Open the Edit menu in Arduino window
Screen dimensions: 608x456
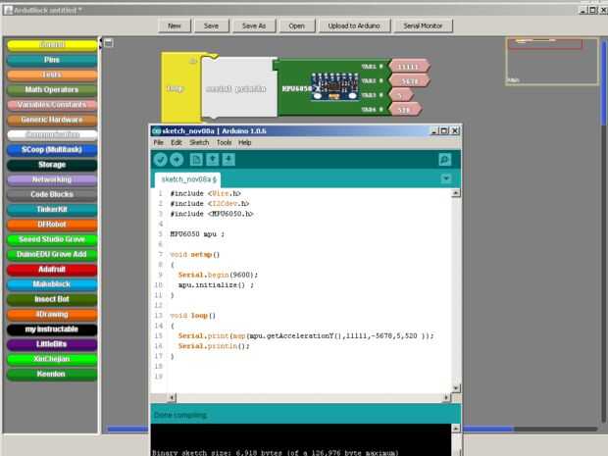click(x=177, y=143)
